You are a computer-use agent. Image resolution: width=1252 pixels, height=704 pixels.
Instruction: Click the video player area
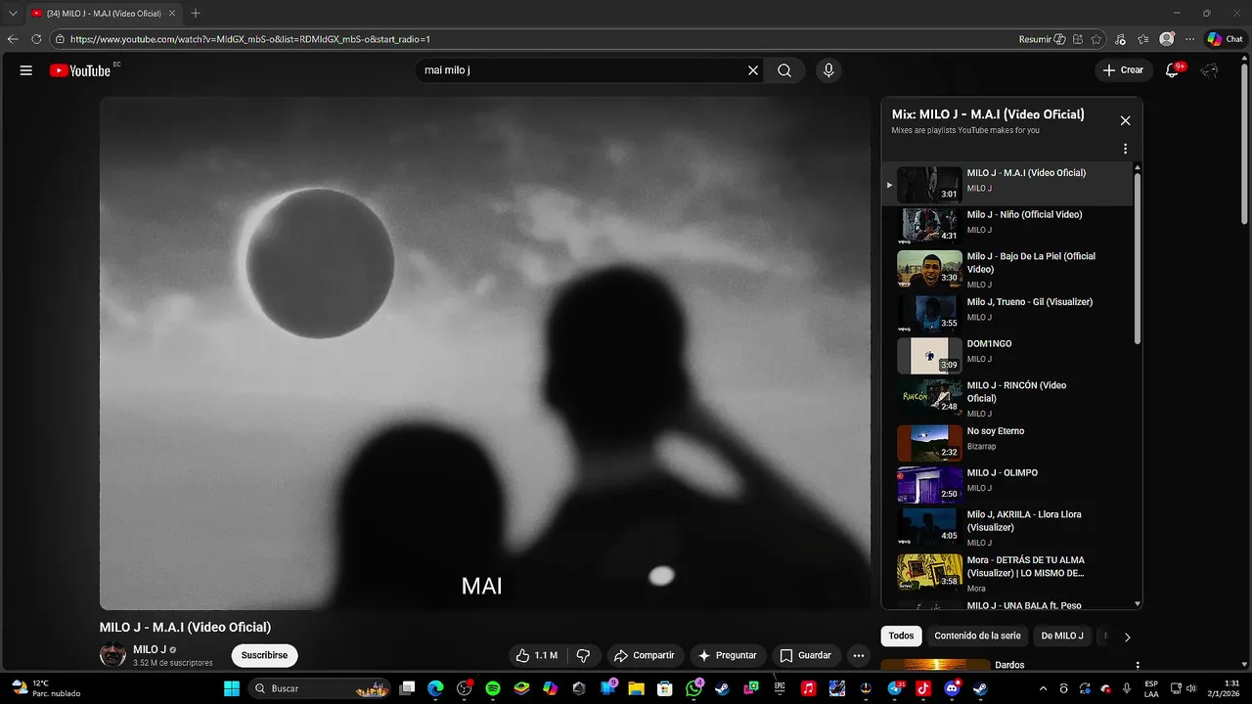[484, 353]
